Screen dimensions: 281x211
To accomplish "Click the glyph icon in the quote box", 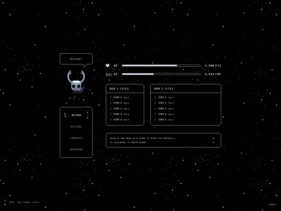I will pyautogui.click(x=214, y=140).
